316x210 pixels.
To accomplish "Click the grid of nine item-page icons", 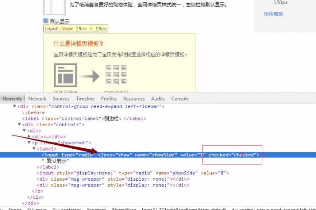I will coord(116,75).
